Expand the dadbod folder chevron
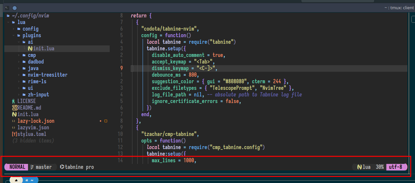This screenshot has width=415, height=183. coord(19,62)
